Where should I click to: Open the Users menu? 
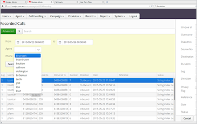pos(7,16)
